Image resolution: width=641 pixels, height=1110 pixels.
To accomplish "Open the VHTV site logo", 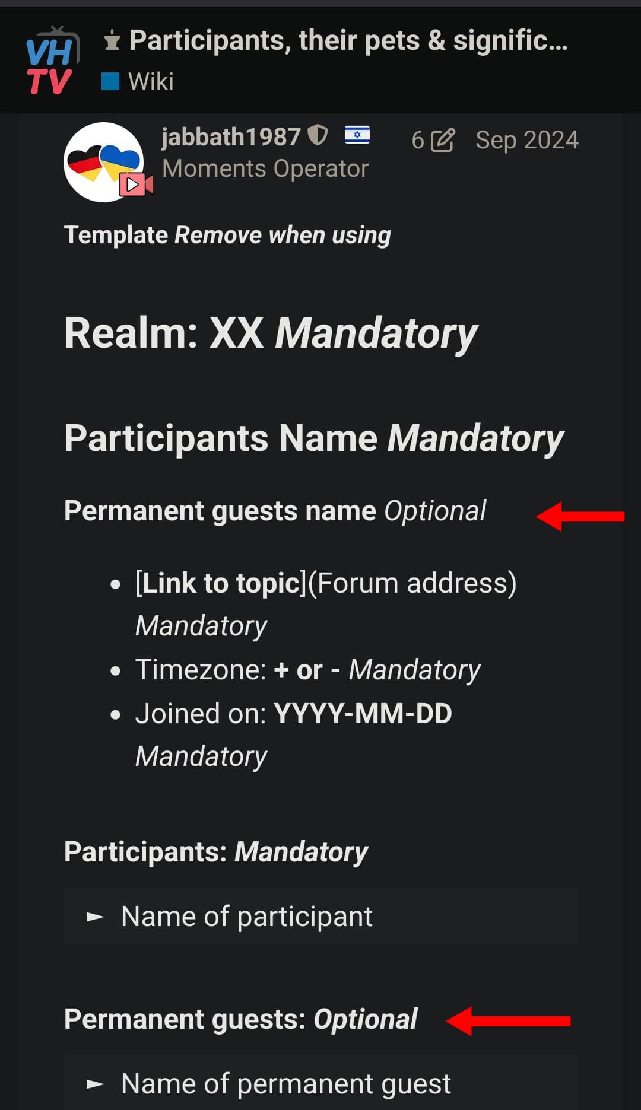I will 52,61.
